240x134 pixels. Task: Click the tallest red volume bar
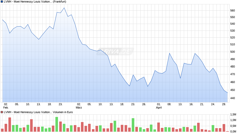tap(10, 125)
